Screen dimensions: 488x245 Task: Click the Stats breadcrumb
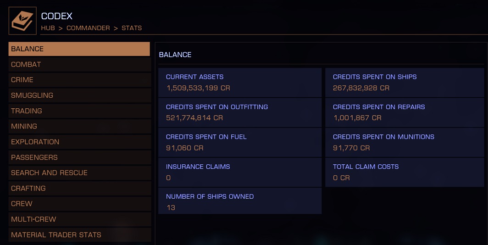point(132,28)
